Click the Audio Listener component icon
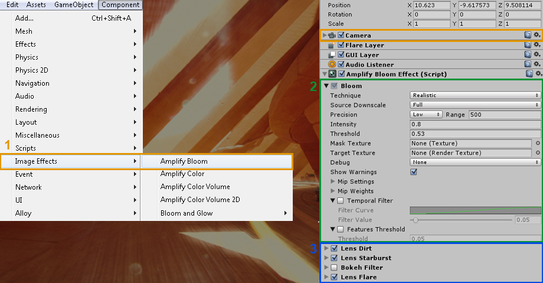Image resolution: width=543 pixels, height=283 pixels. (332, 64)
